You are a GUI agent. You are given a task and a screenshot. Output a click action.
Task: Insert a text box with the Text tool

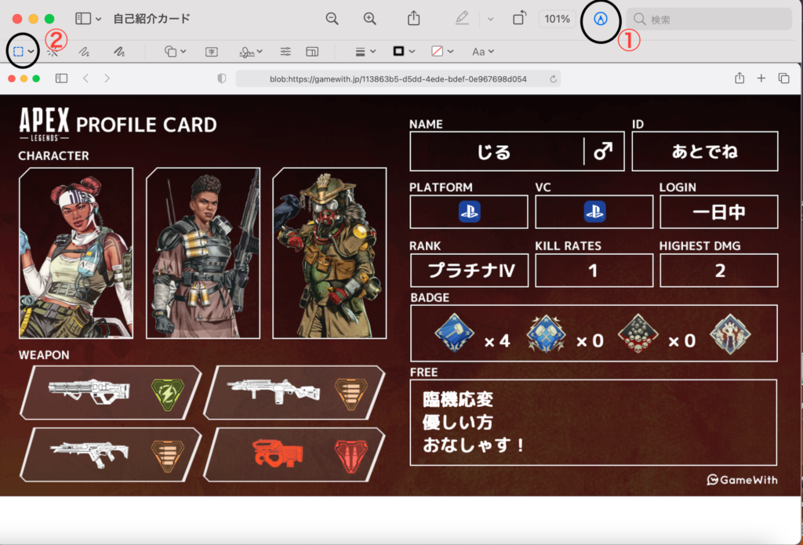pyautogui.click(x=212, y=52)
